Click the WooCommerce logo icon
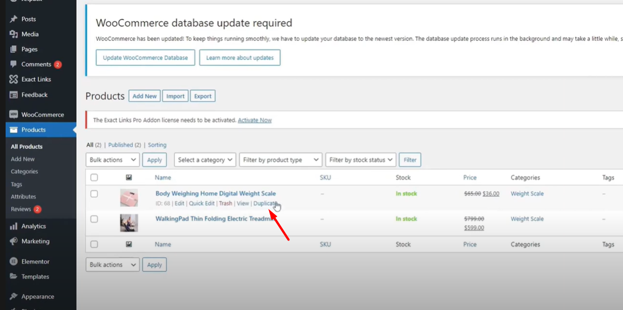This screenshot has width=623, height=310. tap(13, 114)
